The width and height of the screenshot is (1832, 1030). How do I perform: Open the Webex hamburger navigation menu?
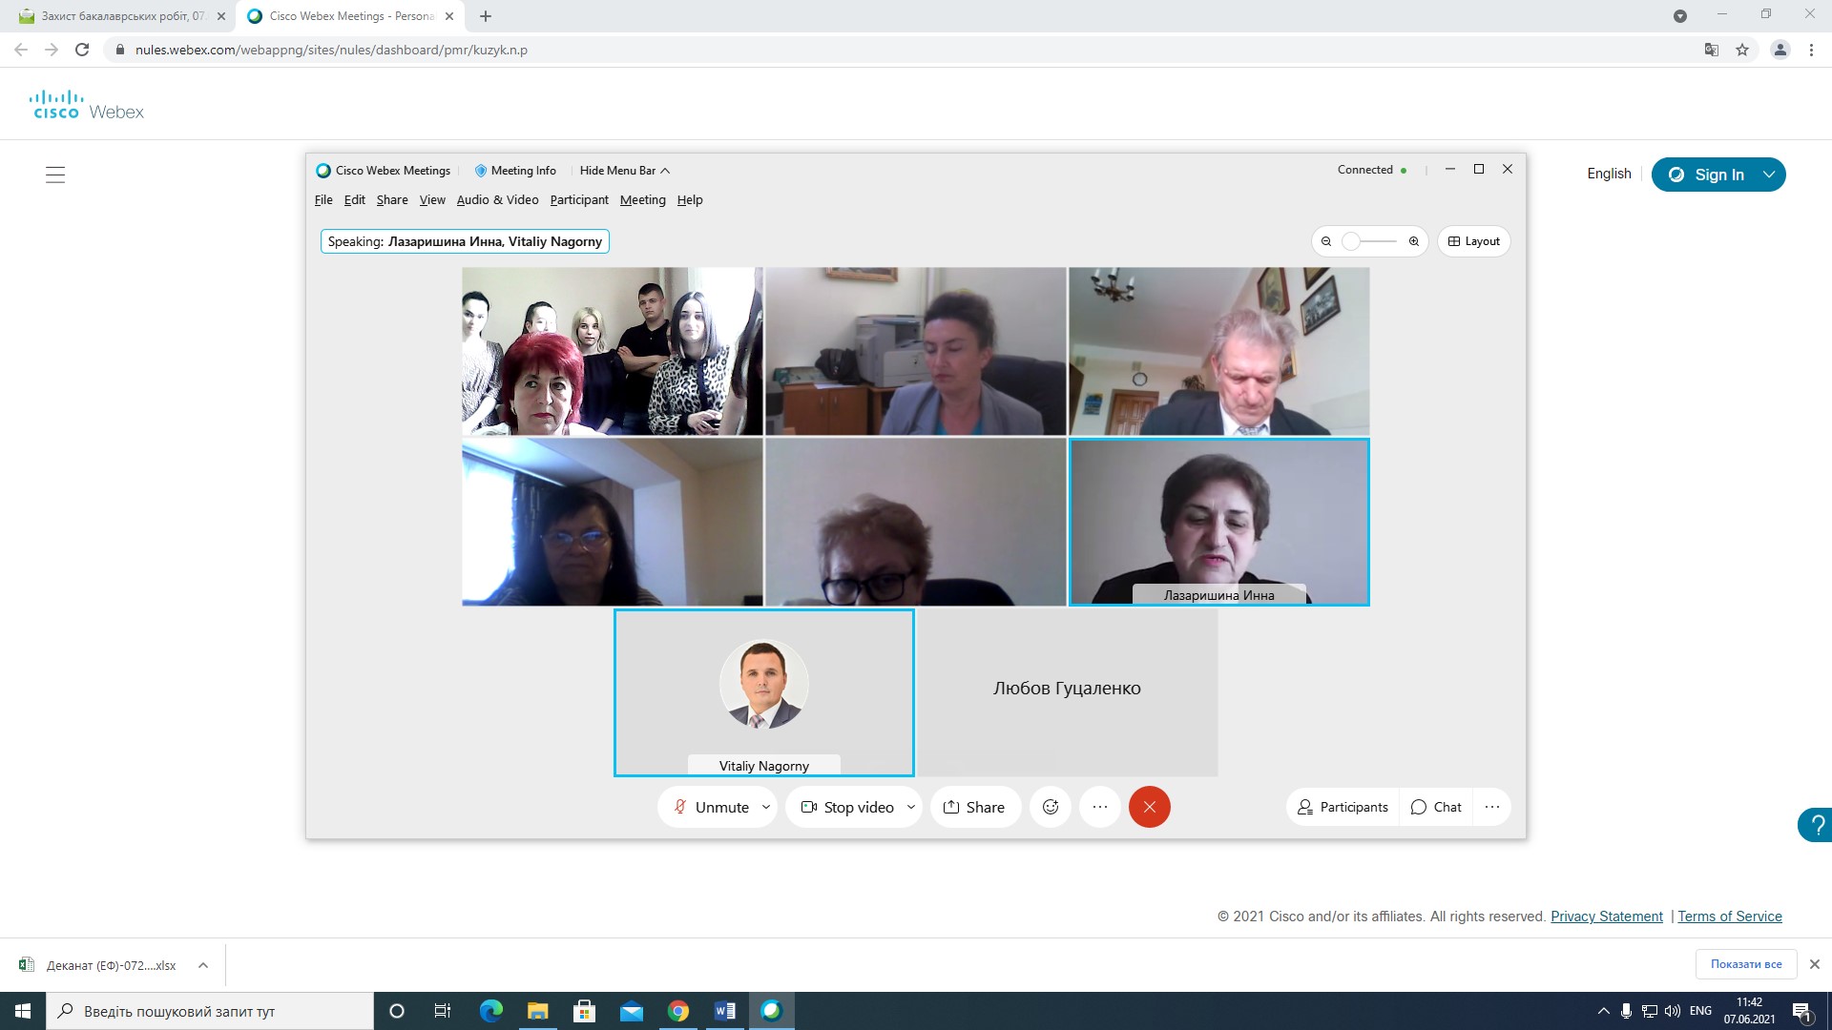55,175
